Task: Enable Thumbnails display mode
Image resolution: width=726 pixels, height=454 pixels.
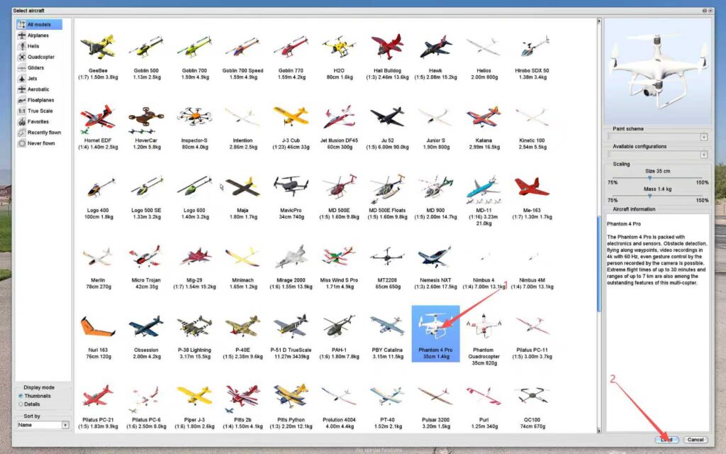Action: [x=21, y=396]
